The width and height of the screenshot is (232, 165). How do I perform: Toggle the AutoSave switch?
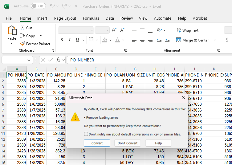[38, 6]
